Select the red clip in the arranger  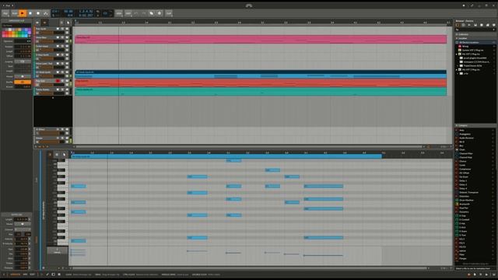pyautogui.click(x=261, y=83)
